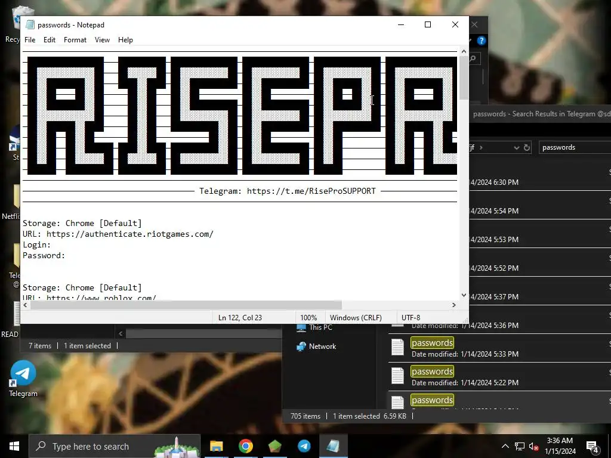Click the Notepad vertical scrollbar thumb
This screenshot has height=458, width=611.
click(464, 78)
